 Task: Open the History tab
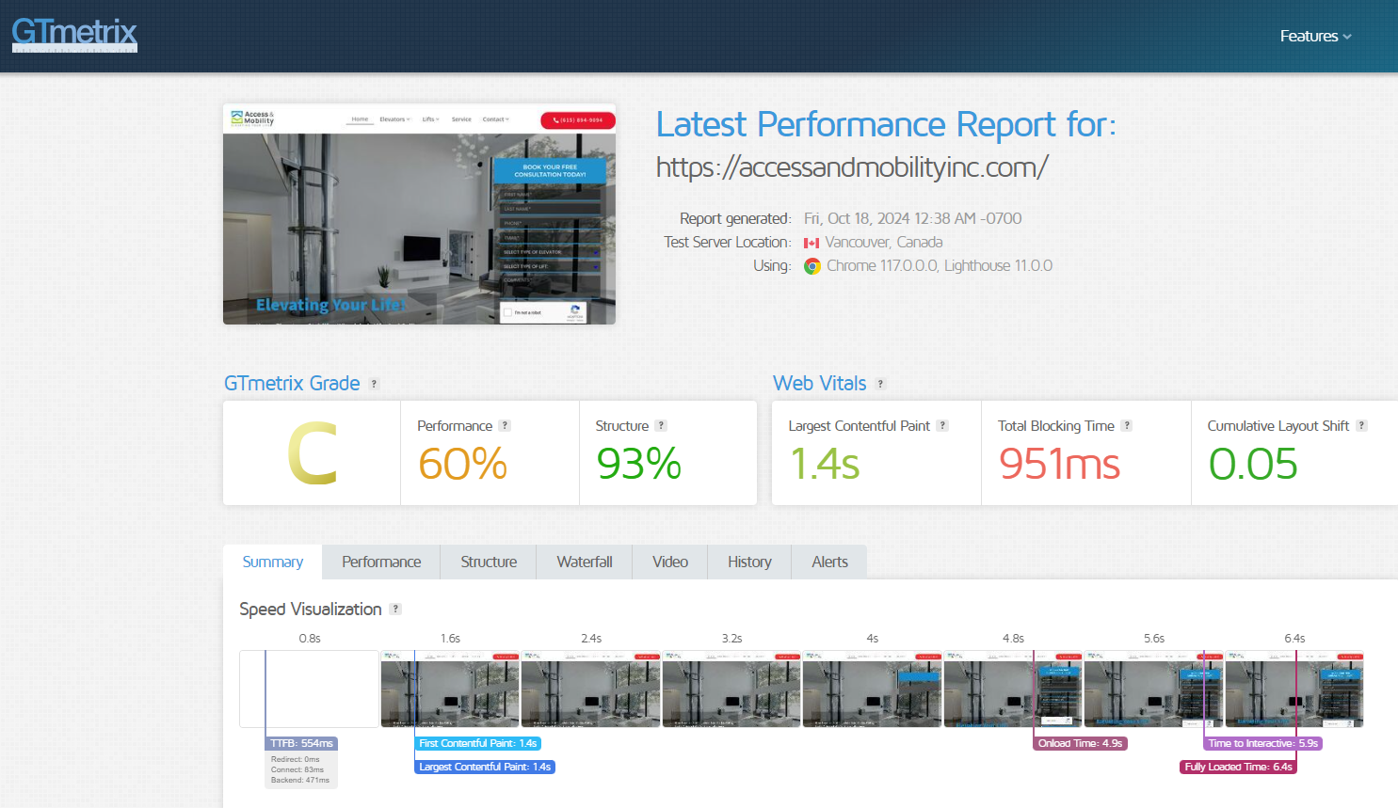(749, 562)
